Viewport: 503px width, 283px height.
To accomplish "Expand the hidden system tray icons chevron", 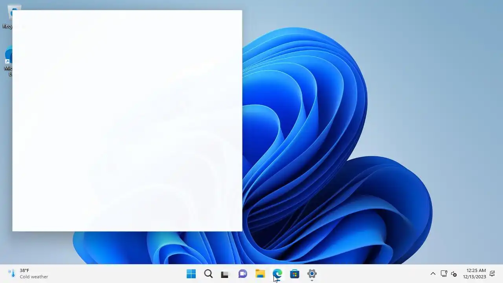I will [433, 274].
